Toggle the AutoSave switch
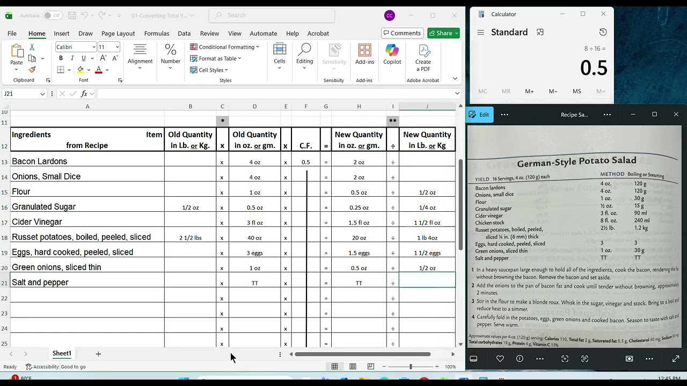The height and width of the screenshot is (386, 687). (x=52, y=16)
